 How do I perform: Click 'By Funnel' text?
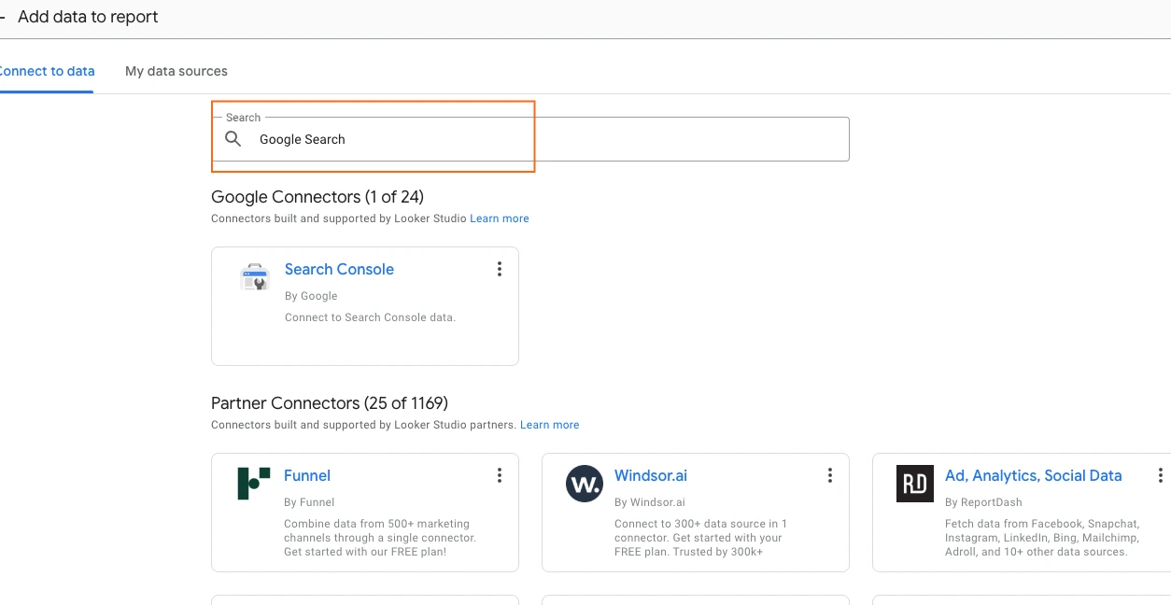point(309,502)
